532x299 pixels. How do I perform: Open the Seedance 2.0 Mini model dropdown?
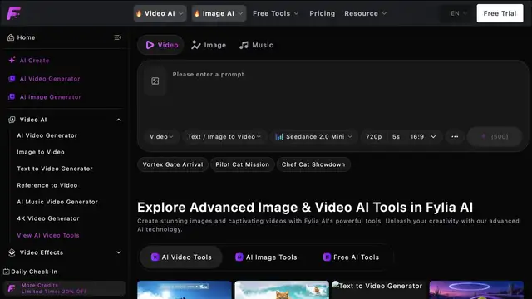click(314, 136)
